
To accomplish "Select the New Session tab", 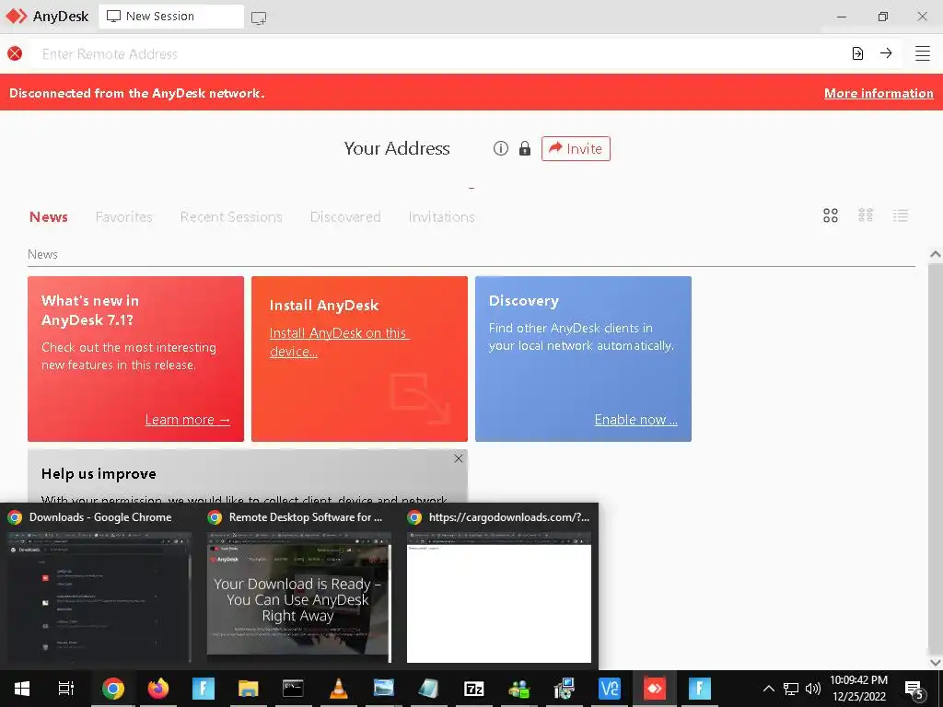I will click(x=171, y=17).
